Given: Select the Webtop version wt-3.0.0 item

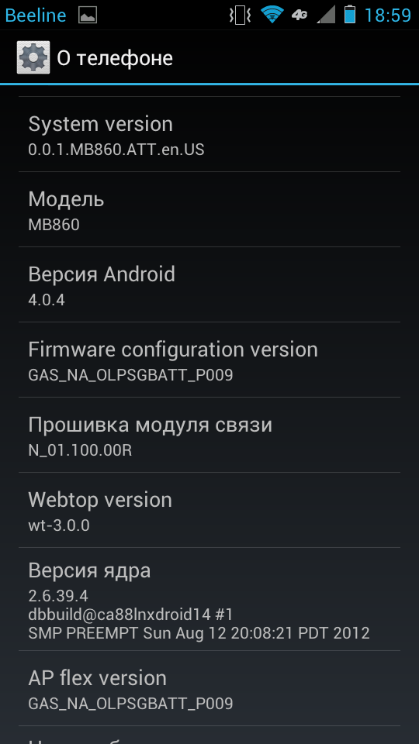Looking at the screenshot, I should pos(209,510).
